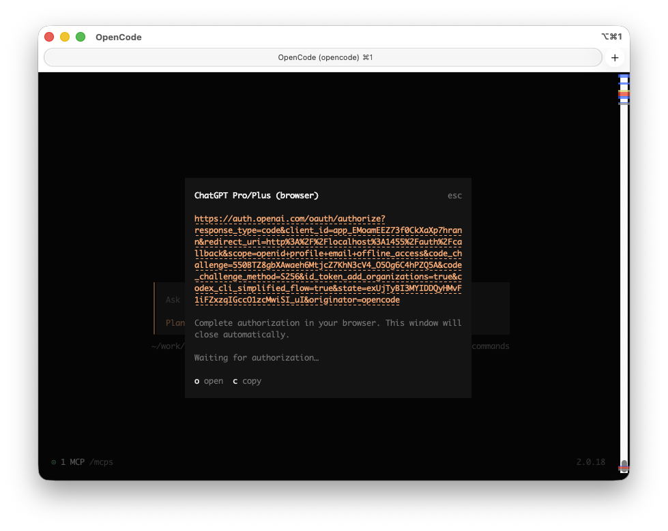Viewport: 668px width, 531px height.
Task: Click the 2.0.18 version label
Action: [590, 462]
